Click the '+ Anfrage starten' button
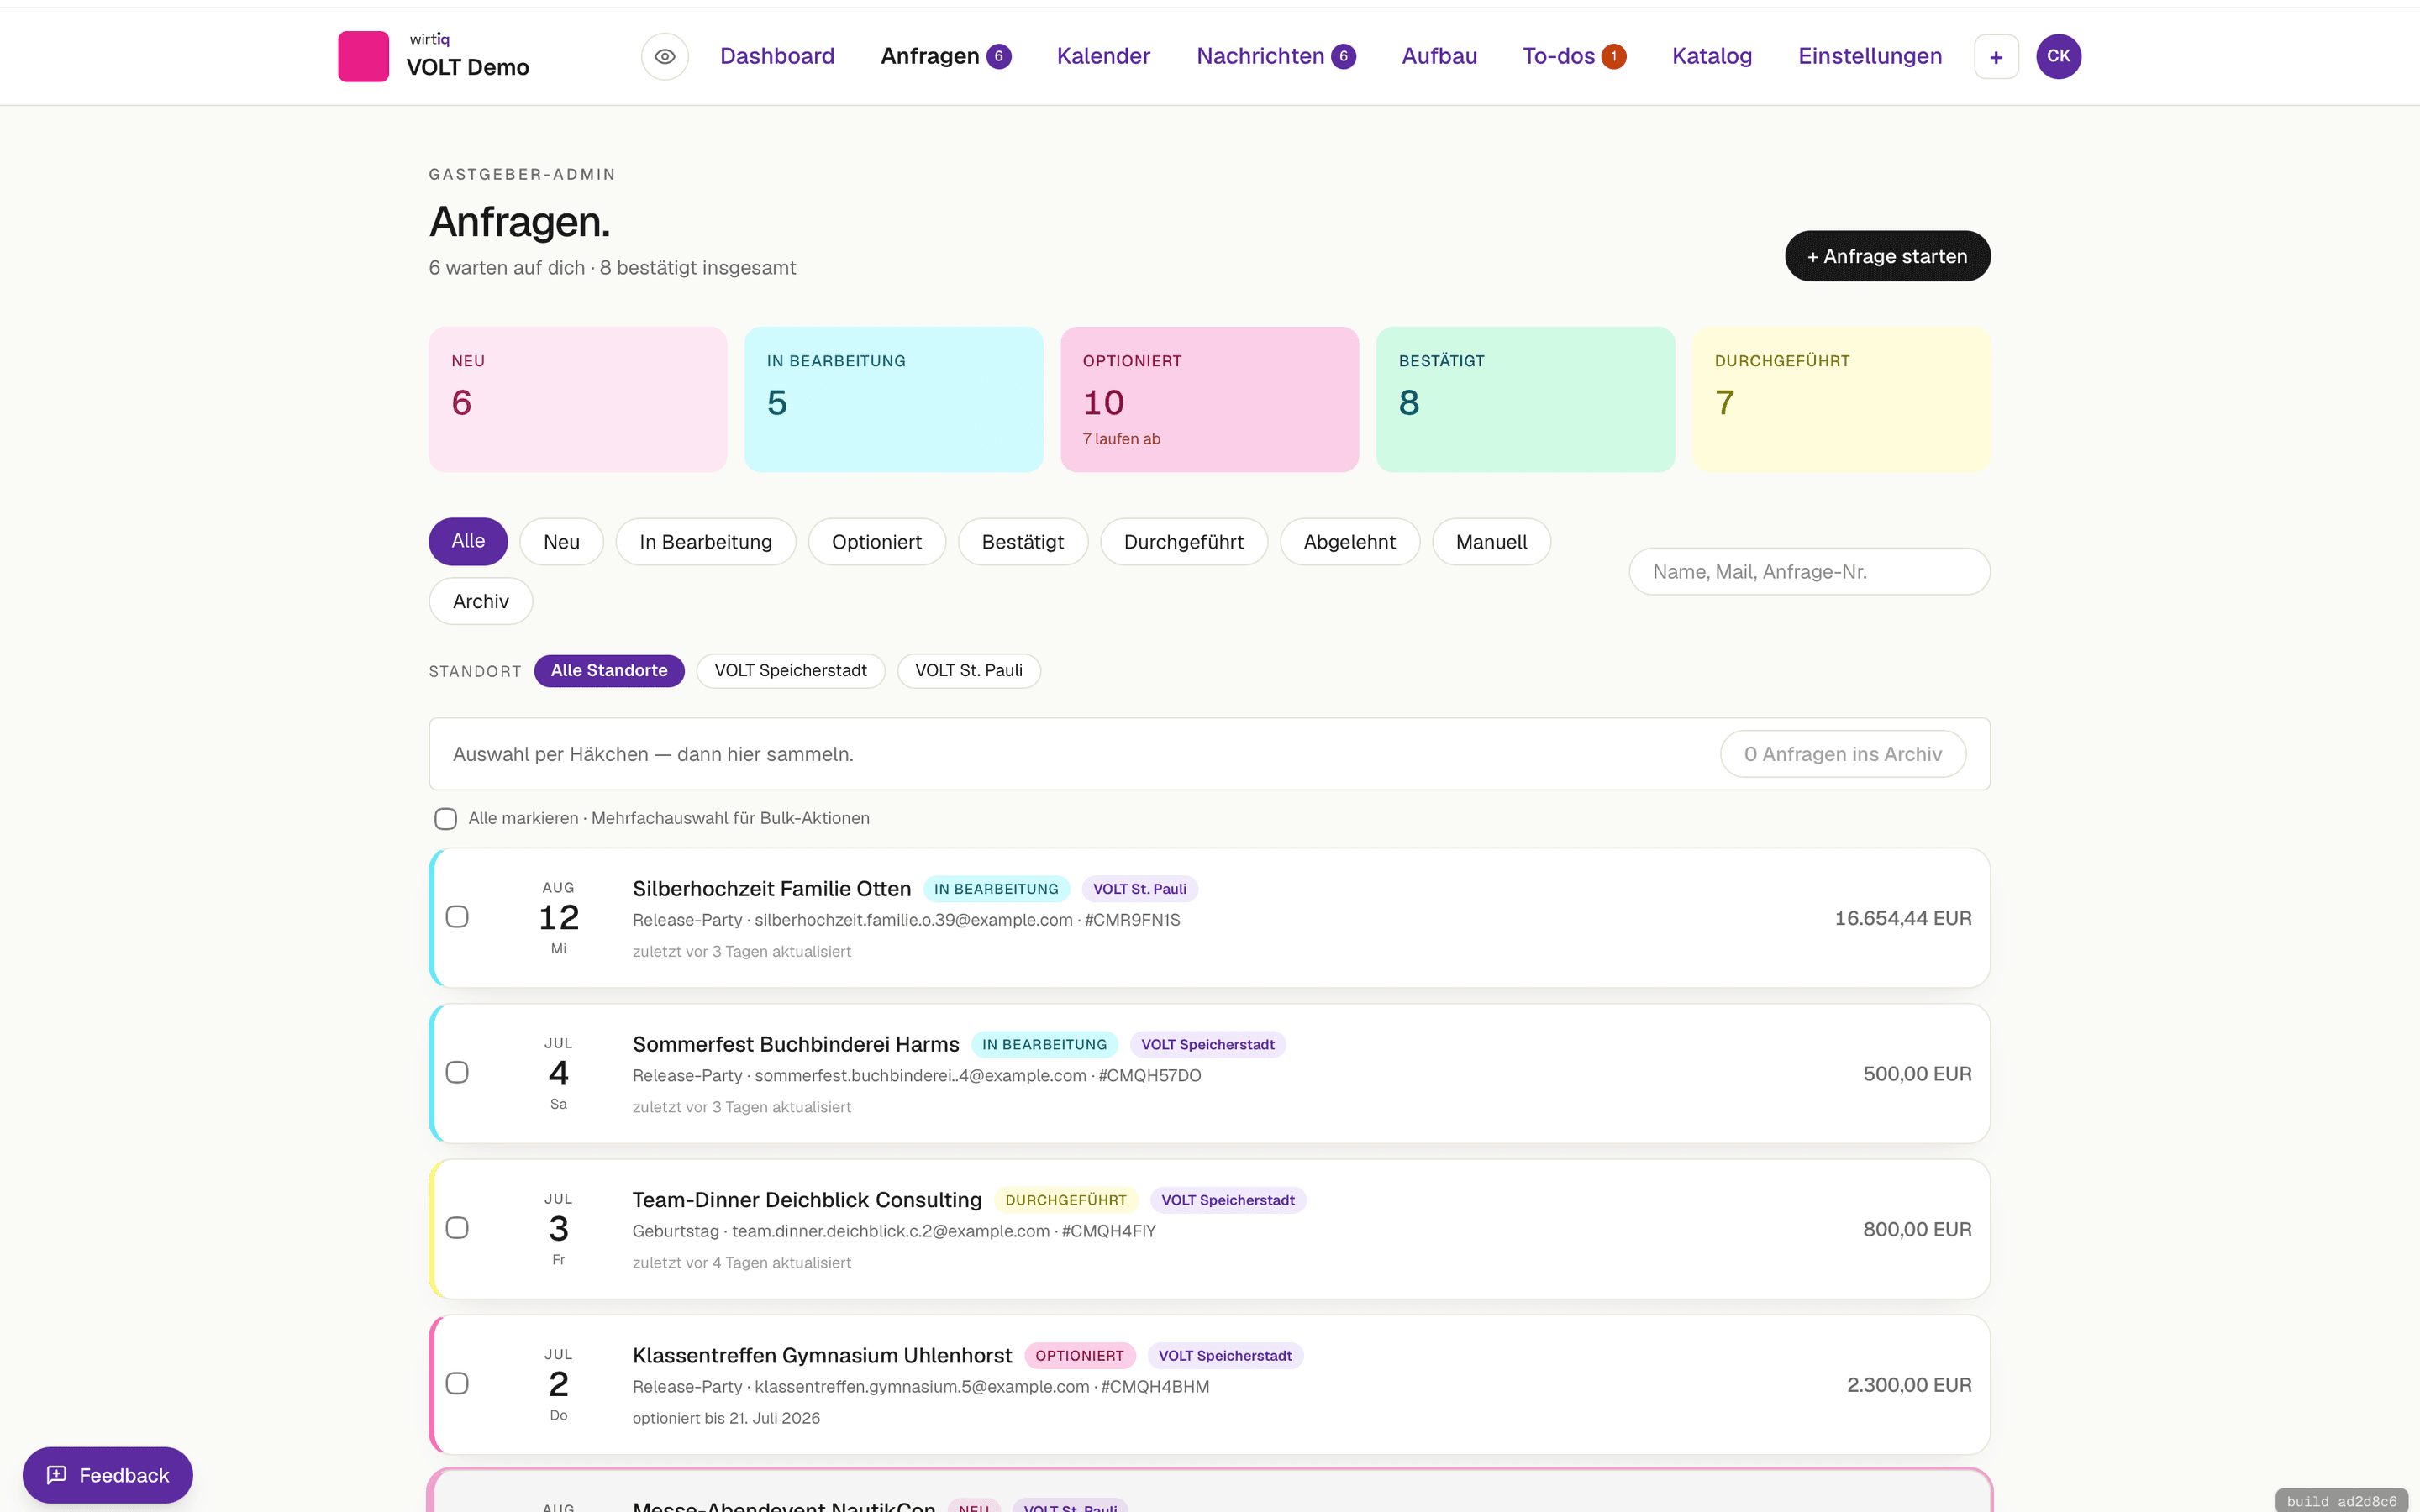2420x1512 pixels. (1887, 256)
